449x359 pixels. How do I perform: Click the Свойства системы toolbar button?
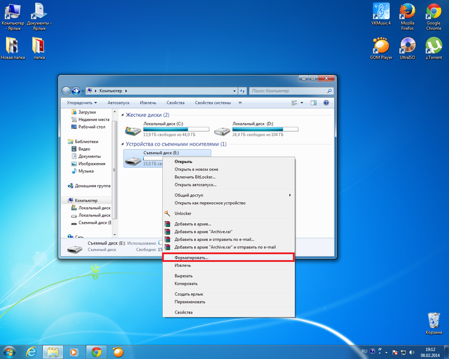pyautogui.click(x=213, y=103)
